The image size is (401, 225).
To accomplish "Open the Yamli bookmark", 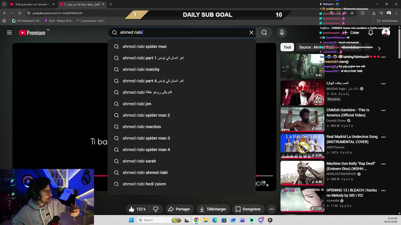I will [x=59, y=21].
